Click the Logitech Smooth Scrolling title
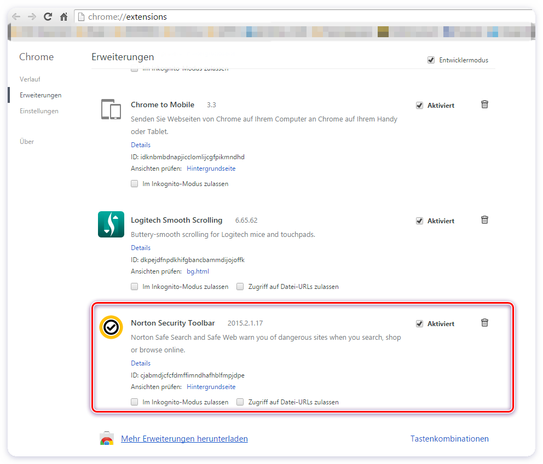The width and height of the screenshot is (543, 464). [x=177, y=220]
